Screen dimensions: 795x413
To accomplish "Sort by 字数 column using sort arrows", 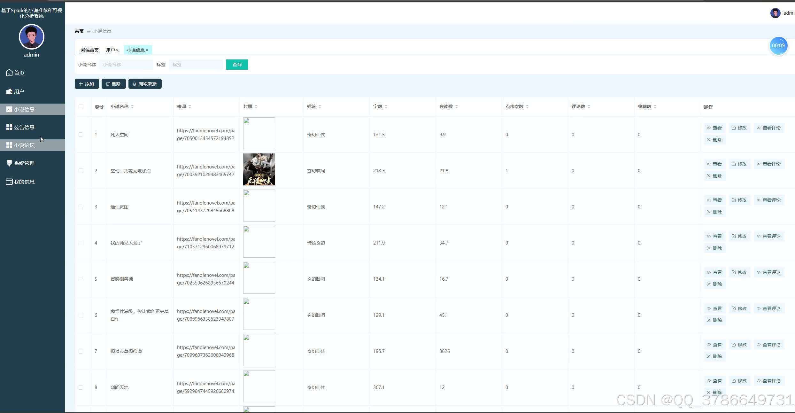I will click(386, 106).
